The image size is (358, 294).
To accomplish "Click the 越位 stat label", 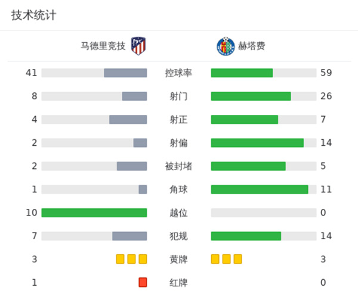I will point(178,212).
